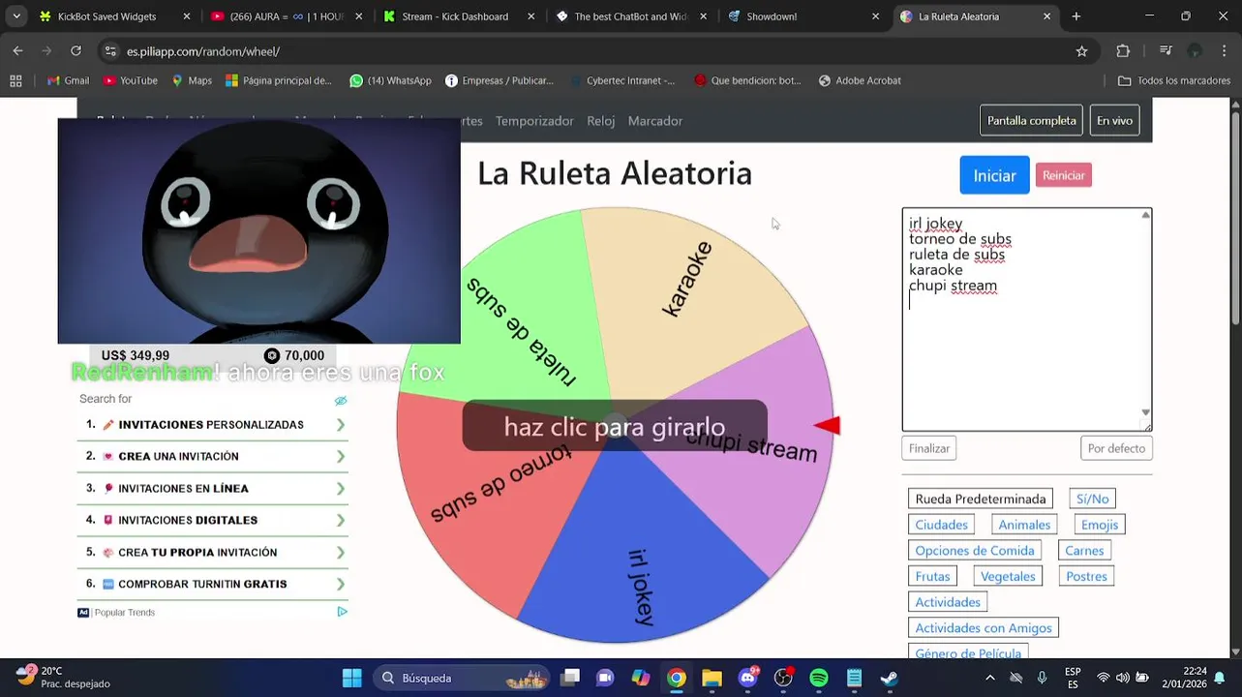This screenshot has height=697, width=1242.
Task: Click the En vivo button
Action: [x=1114, y=121]
